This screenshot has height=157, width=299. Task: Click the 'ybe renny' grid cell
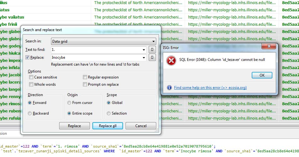(10, 97)
